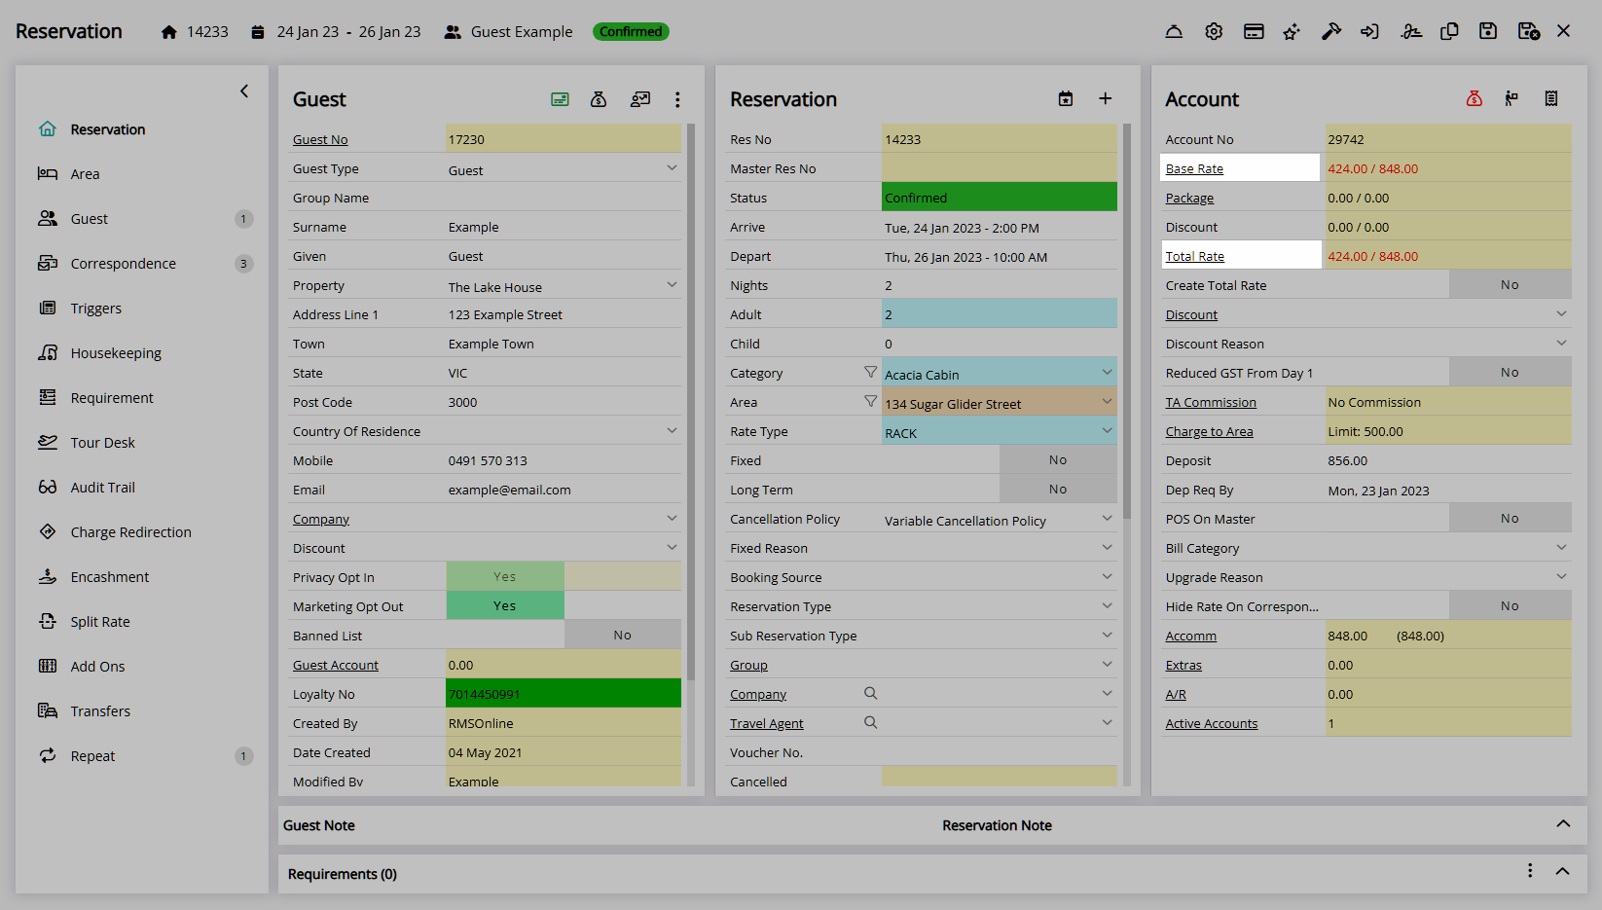Open Transfers in the sidebar
The image size is (1602, 910).
click(100, 711)
